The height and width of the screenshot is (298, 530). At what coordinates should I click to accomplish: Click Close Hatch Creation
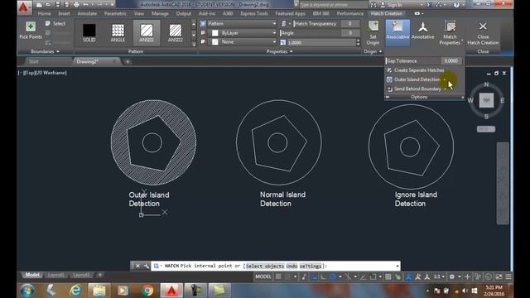click(x=483, y=32)
